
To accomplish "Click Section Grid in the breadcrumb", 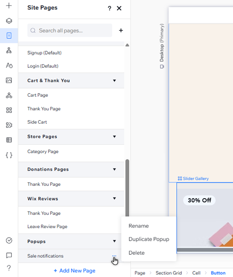I will click(169, 273).
